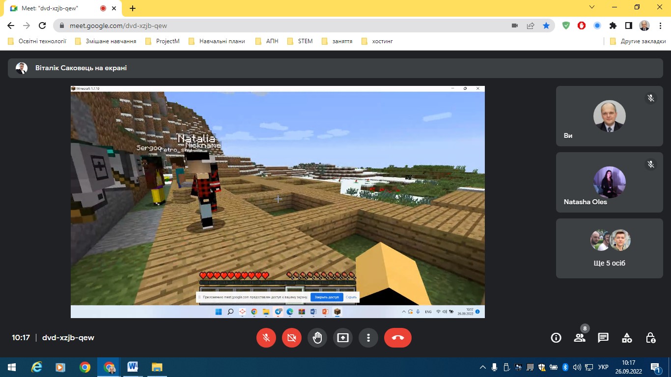Viewport: 671px width, 377px height.
Task: Open the volume speaker tray icon
Action: click(x=577, y=367)
